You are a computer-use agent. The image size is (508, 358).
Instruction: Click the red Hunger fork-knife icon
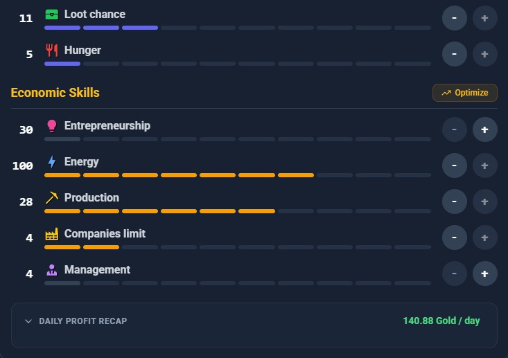tap(52, 51)
